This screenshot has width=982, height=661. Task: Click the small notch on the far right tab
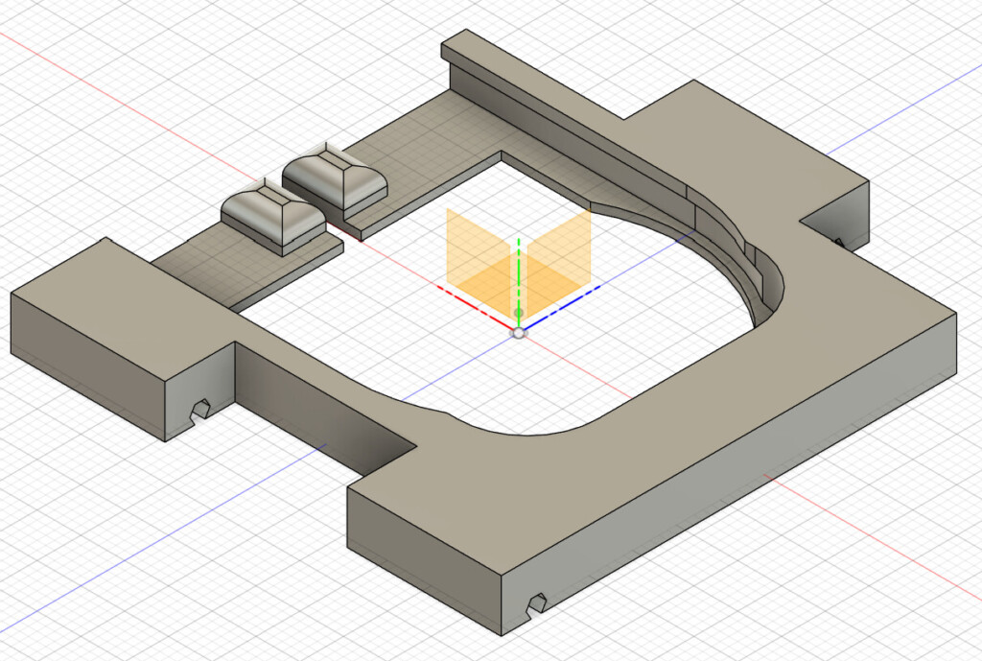coord(837,242)
